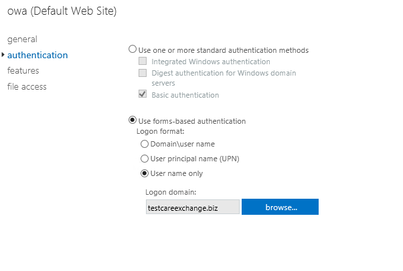Viewport: 403px width, 271px height.
Task: Click the browse... button
Action: (x=280, y=207)
